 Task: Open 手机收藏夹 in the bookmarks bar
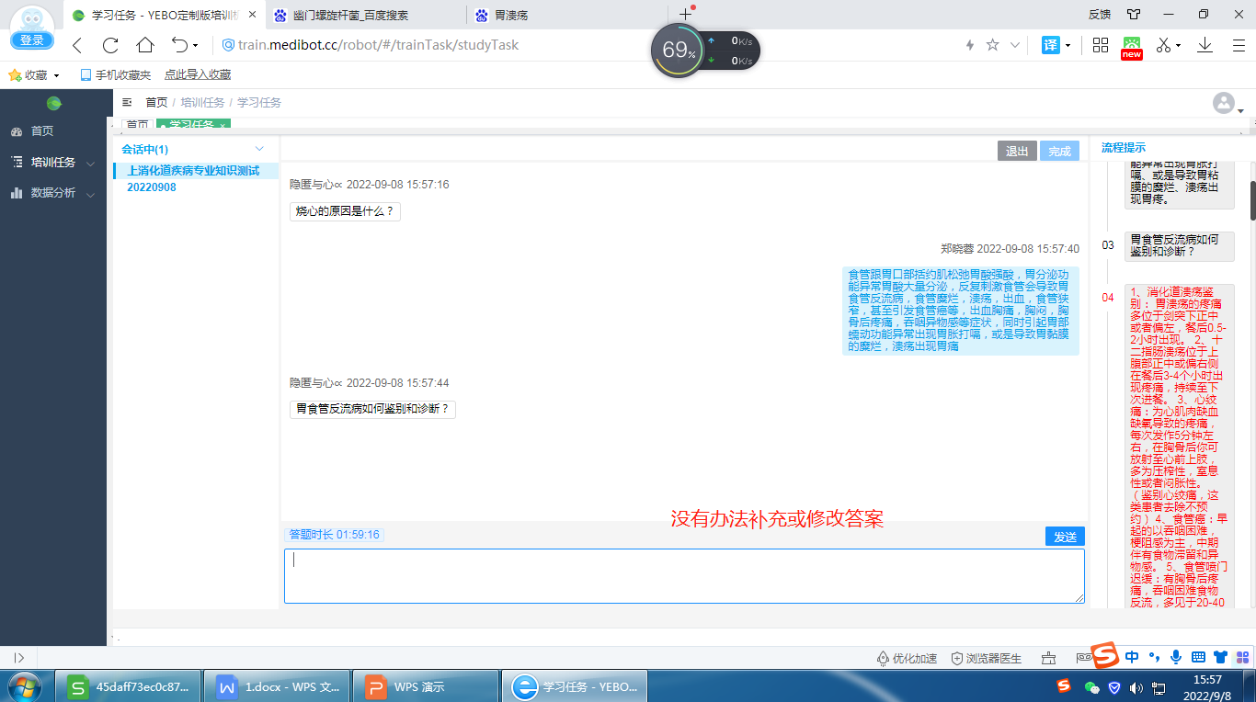tap(115, 74)
